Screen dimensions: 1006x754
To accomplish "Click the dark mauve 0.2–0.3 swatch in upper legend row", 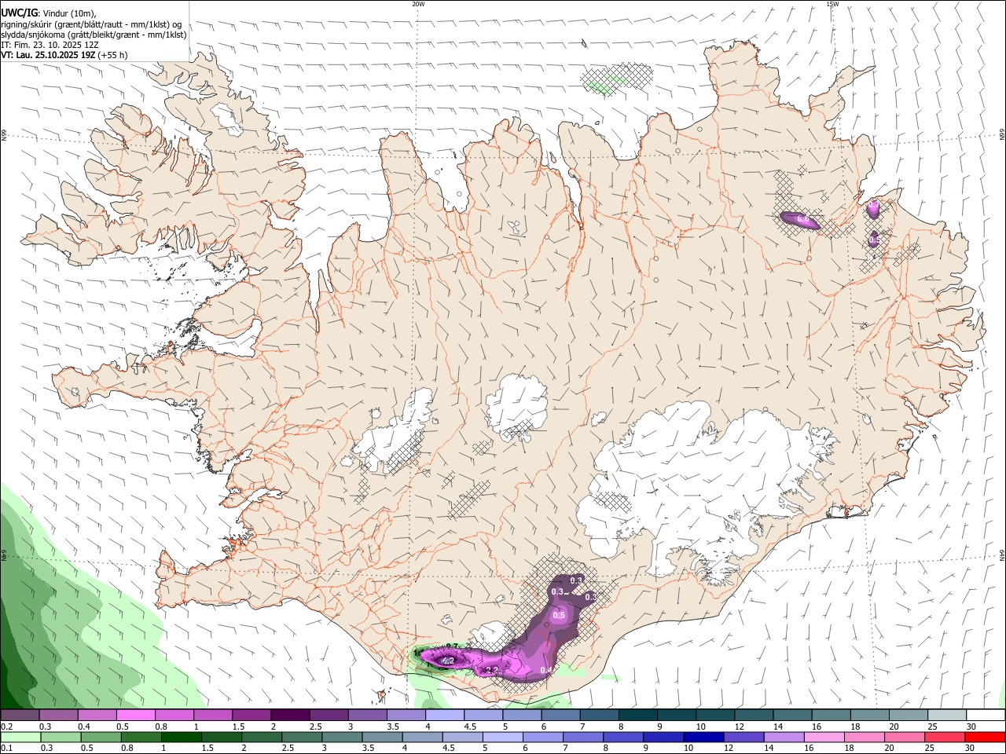I will click(20, 715).
